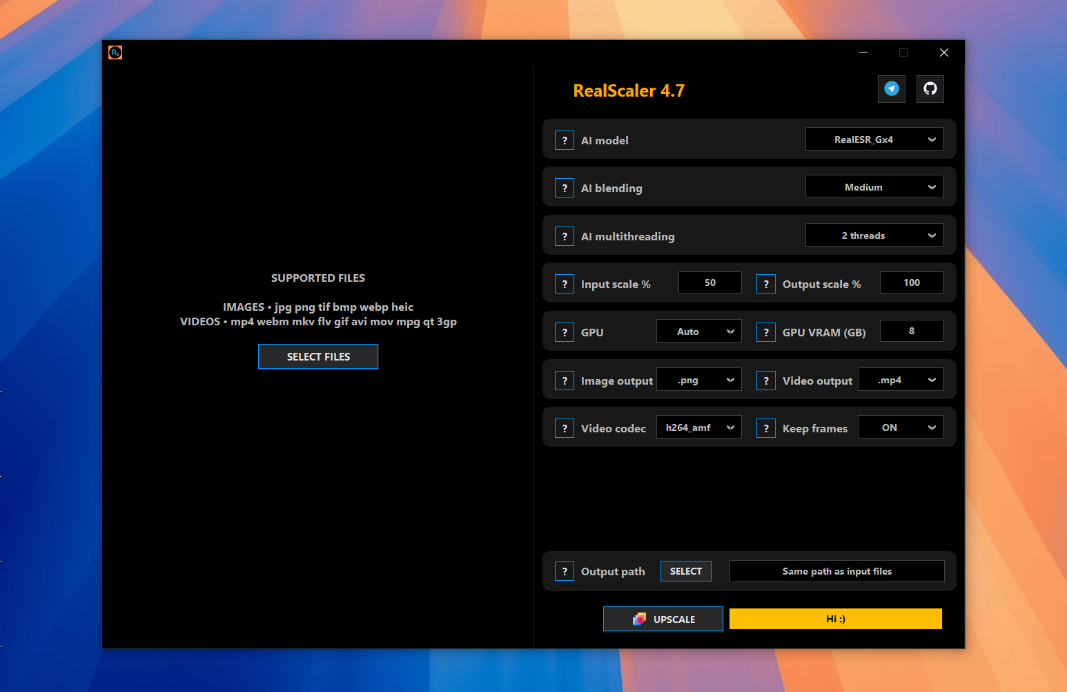Show help for Image output

pos(565,381)
